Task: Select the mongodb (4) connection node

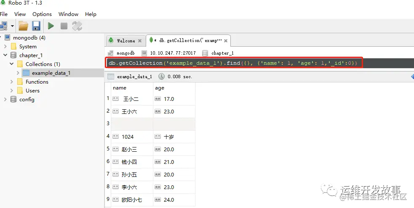Action: tap(29, 38)
